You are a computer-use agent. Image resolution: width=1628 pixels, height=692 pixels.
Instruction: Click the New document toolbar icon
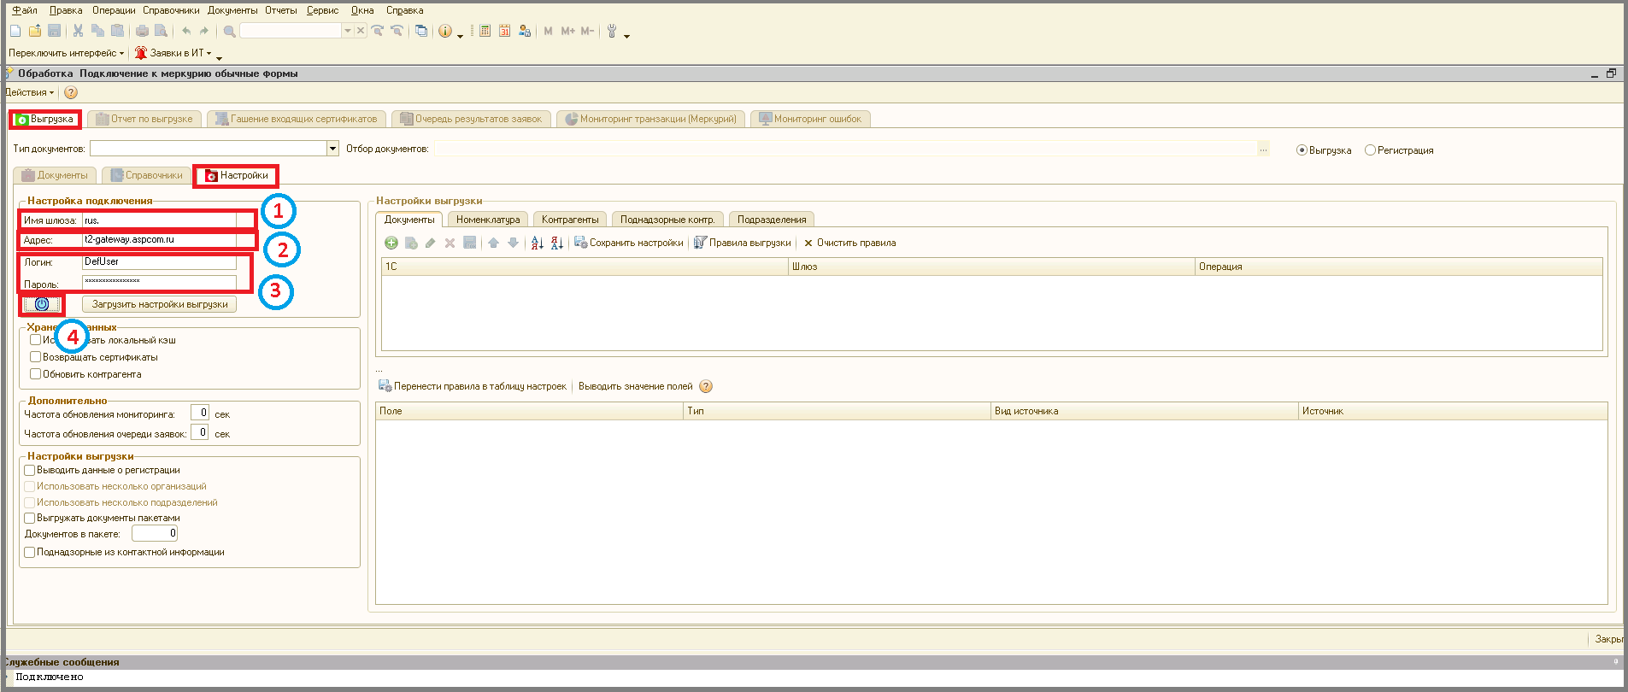click(x=15, y=31)
